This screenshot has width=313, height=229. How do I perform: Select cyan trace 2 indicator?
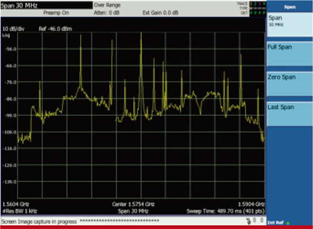pos(255,4)
